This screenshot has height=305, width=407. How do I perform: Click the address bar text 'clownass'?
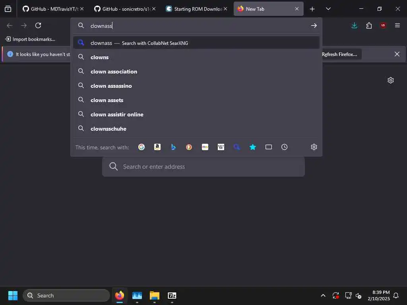[x=101, y=26]
